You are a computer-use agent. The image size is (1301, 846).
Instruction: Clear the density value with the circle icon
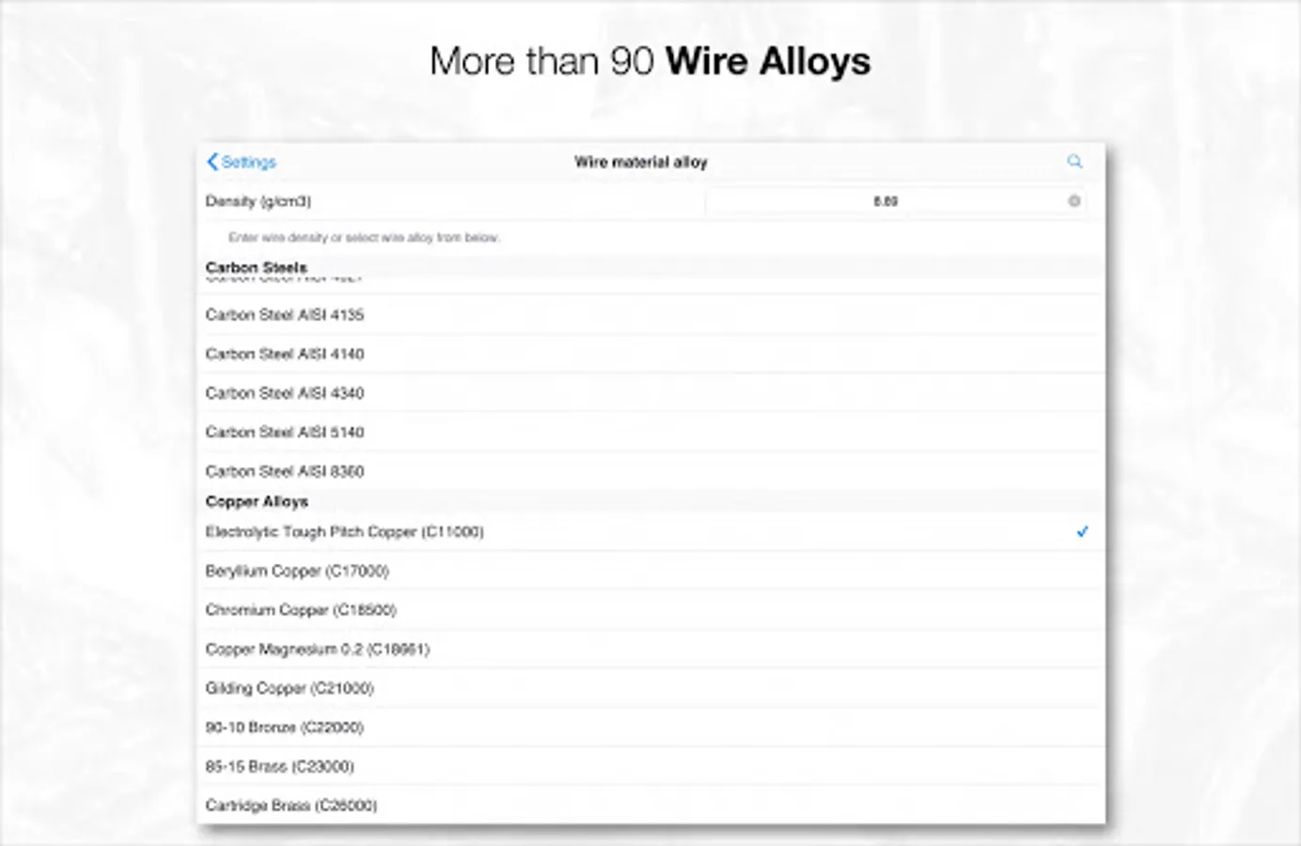1073,200
